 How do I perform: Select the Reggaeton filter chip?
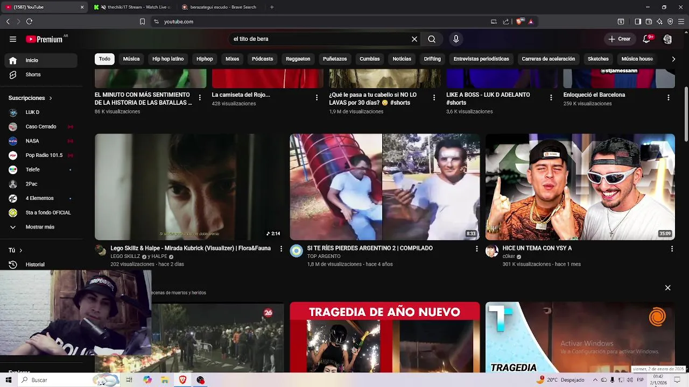[298, 59]
